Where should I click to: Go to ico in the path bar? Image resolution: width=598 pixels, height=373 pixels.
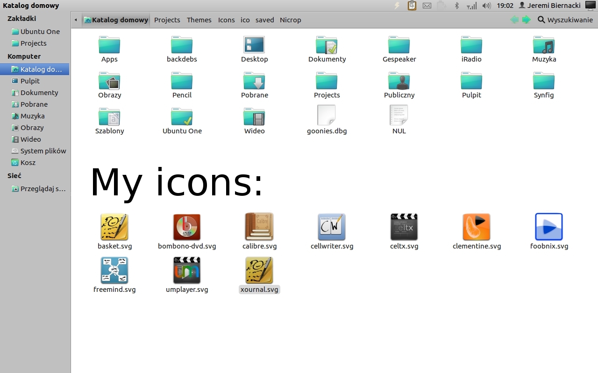click(x=245, y=20)
